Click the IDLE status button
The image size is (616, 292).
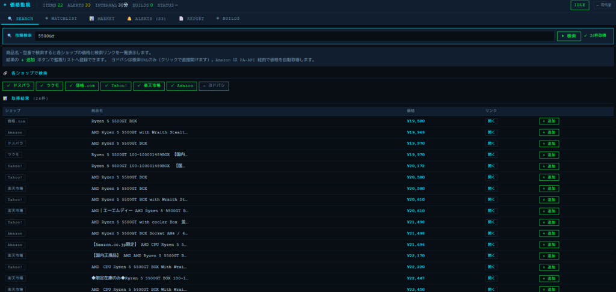[x=580, y=5]
